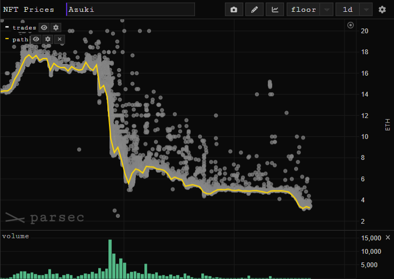Remove the path series
The height and width of the screenshot is (279, 394).
click(60, 39)
